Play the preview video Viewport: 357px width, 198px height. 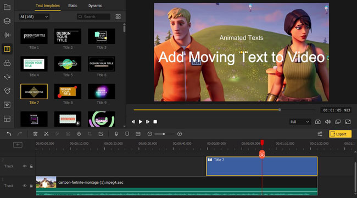tap(141, 122)
